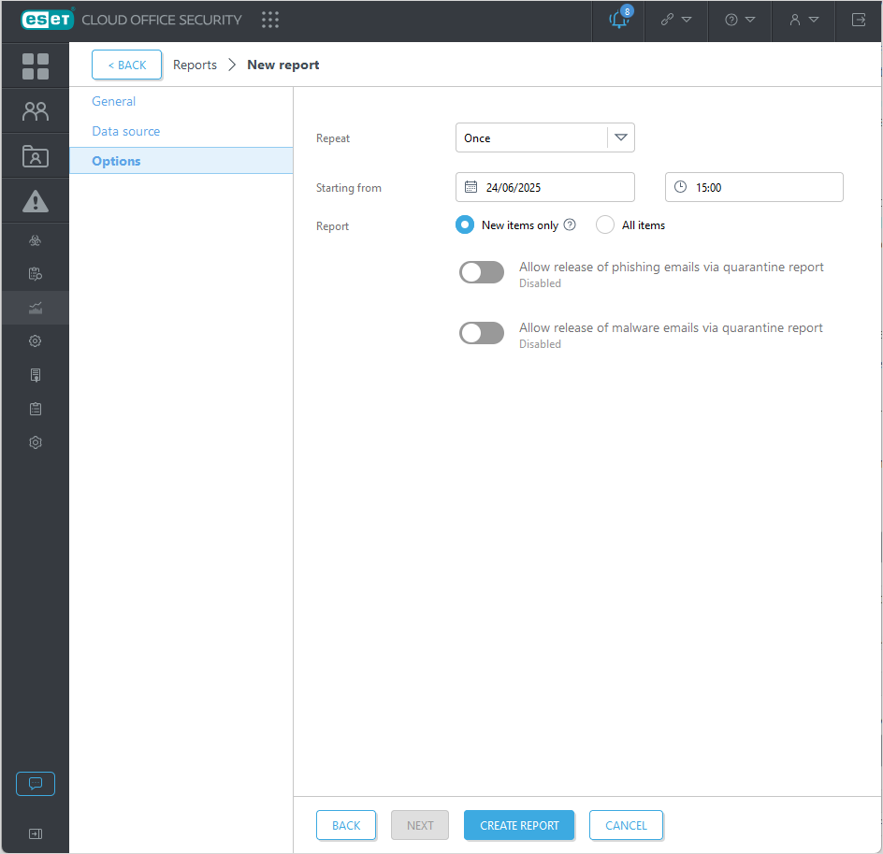This screenshot has width=883, height=854.
Task: Go to General step
Action: pos(114,101)
